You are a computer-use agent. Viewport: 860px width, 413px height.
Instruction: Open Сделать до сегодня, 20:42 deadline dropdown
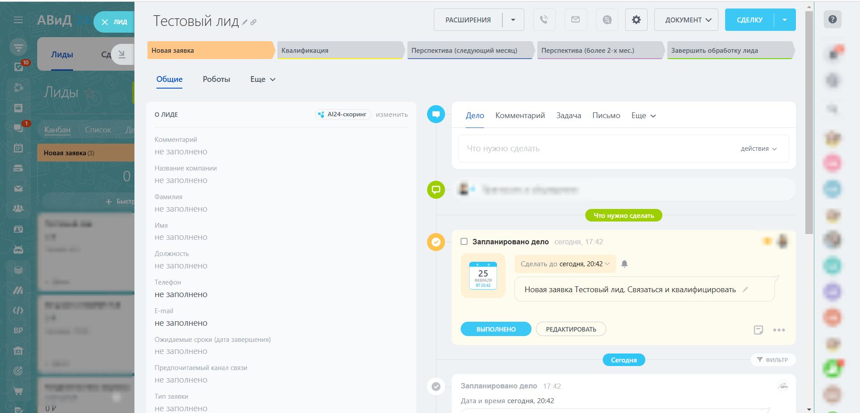pyautogui.click(x=565, y=264)
